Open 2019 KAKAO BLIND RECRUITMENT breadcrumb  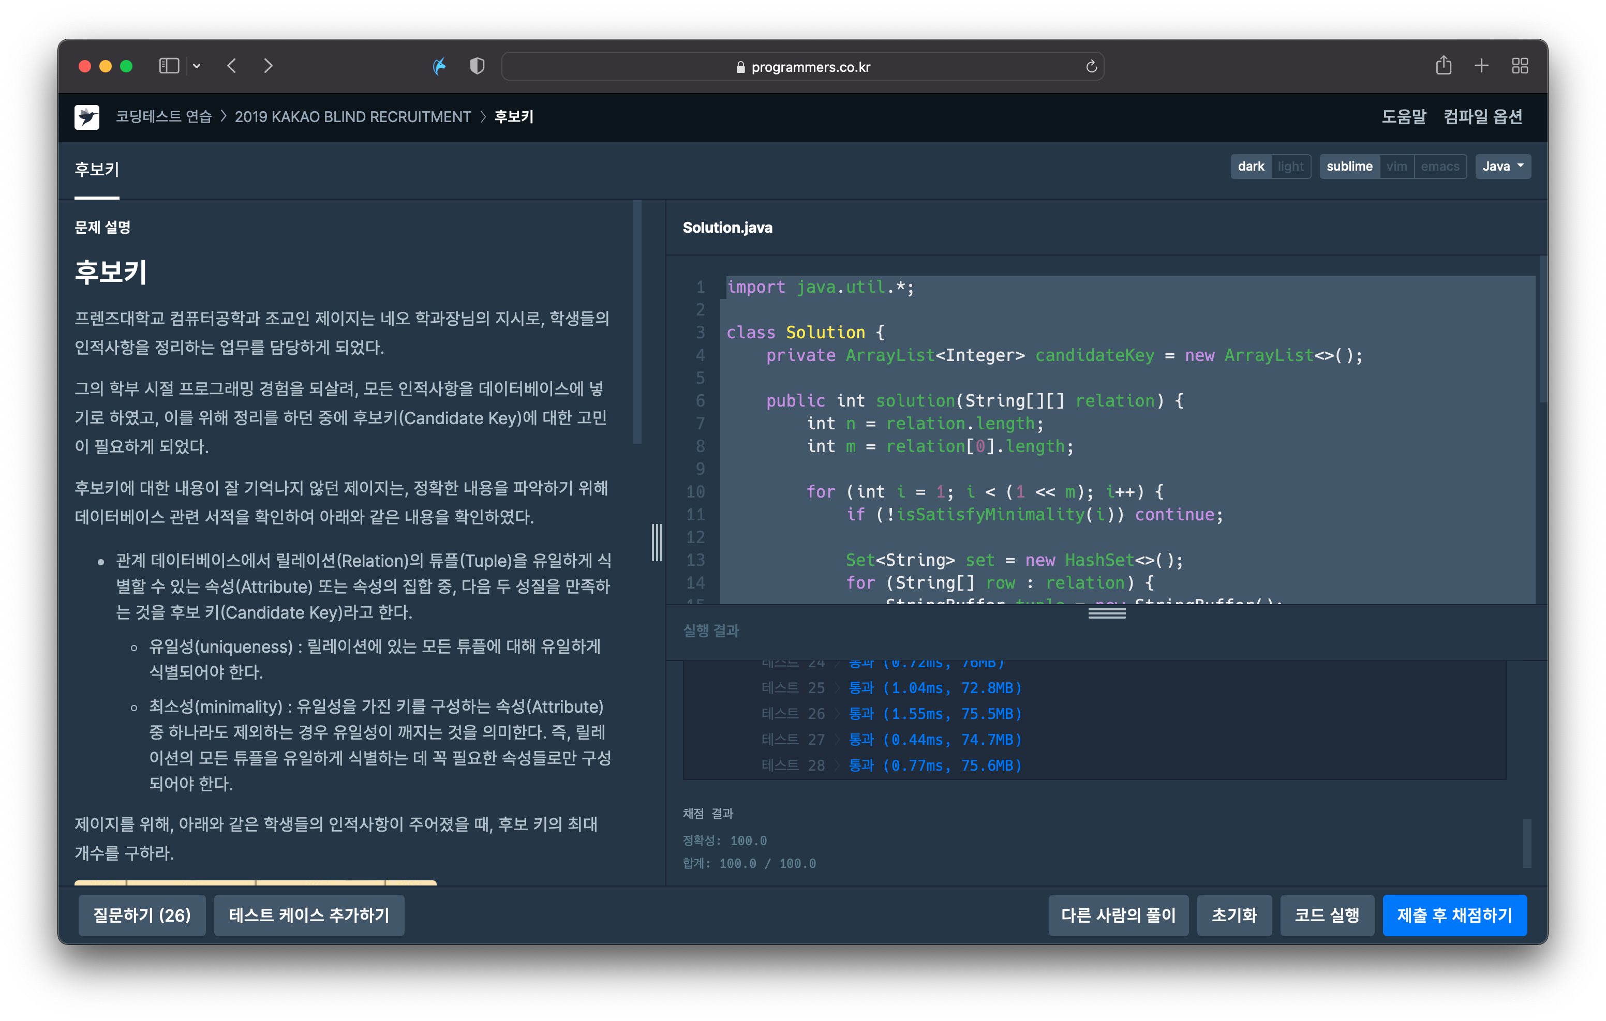(x=353, y=117)
